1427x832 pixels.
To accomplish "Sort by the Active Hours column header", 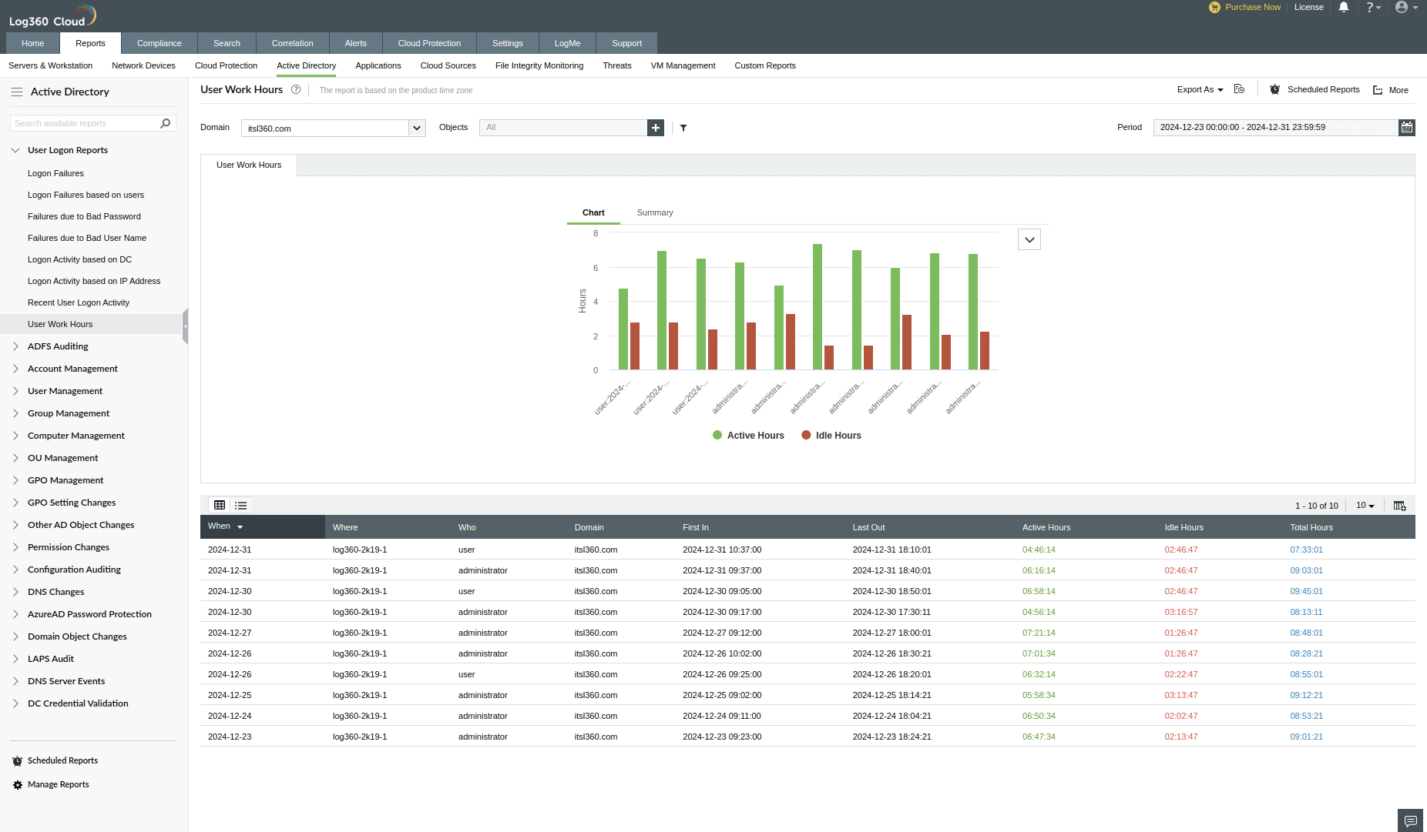I will 1046,528.
